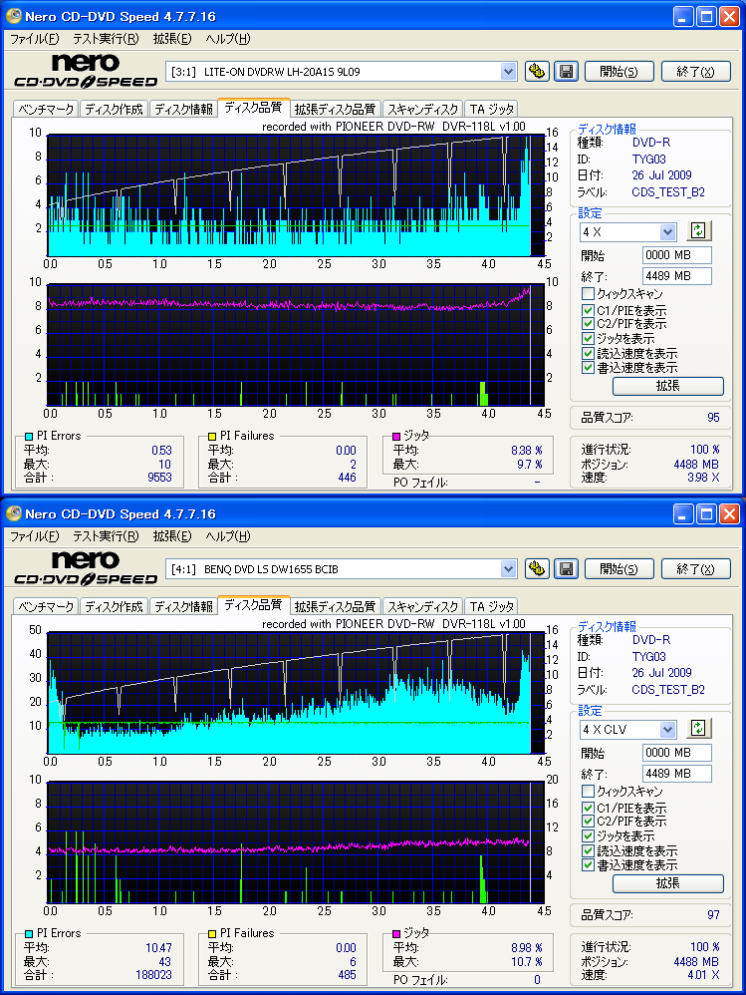Click 拡張 button in top window settings
The image size is (746, 995).
pos(668,385)
